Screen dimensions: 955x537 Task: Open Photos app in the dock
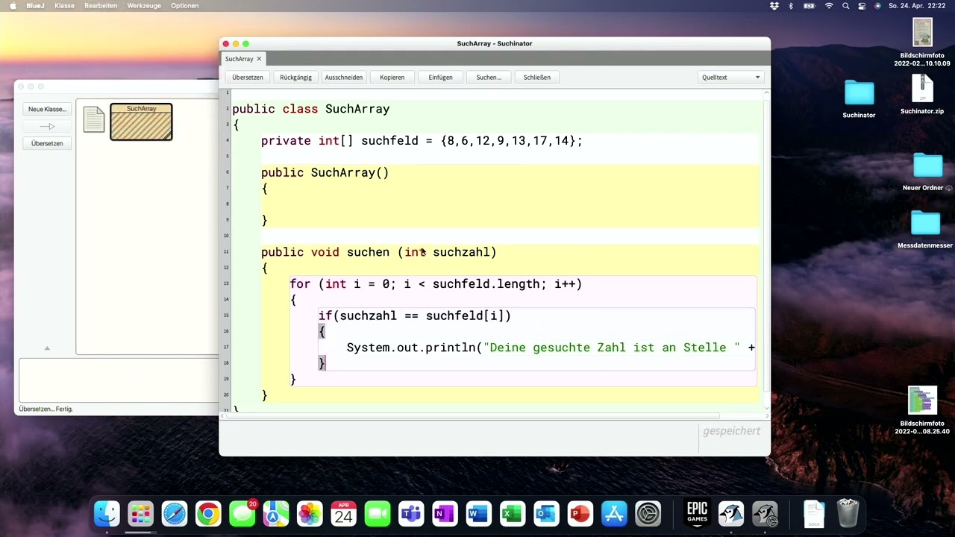point(310,514)
